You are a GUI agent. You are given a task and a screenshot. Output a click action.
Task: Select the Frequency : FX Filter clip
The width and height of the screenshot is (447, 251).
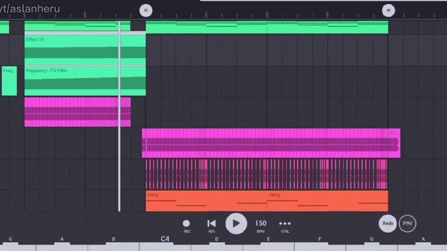click(x=85, y=81)
